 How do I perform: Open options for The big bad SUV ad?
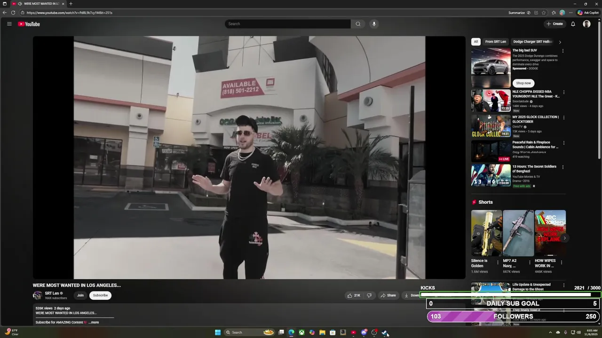(x=563, y=51)
